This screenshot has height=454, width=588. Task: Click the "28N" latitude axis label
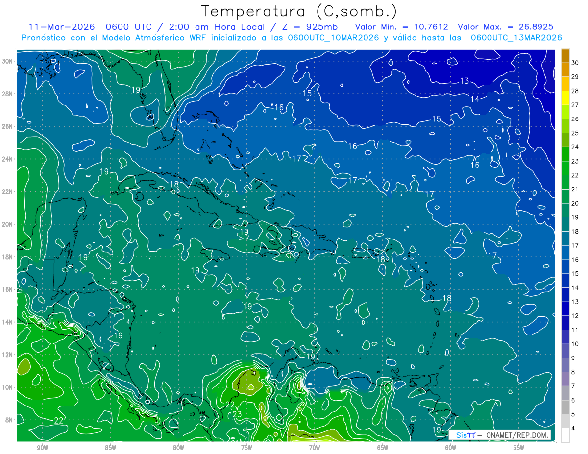[x=8, y=94]
